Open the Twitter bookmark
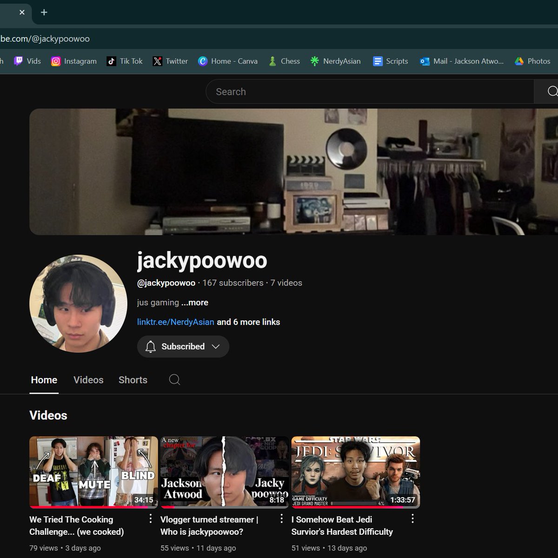558x558 pixels. tap(171, 61)
